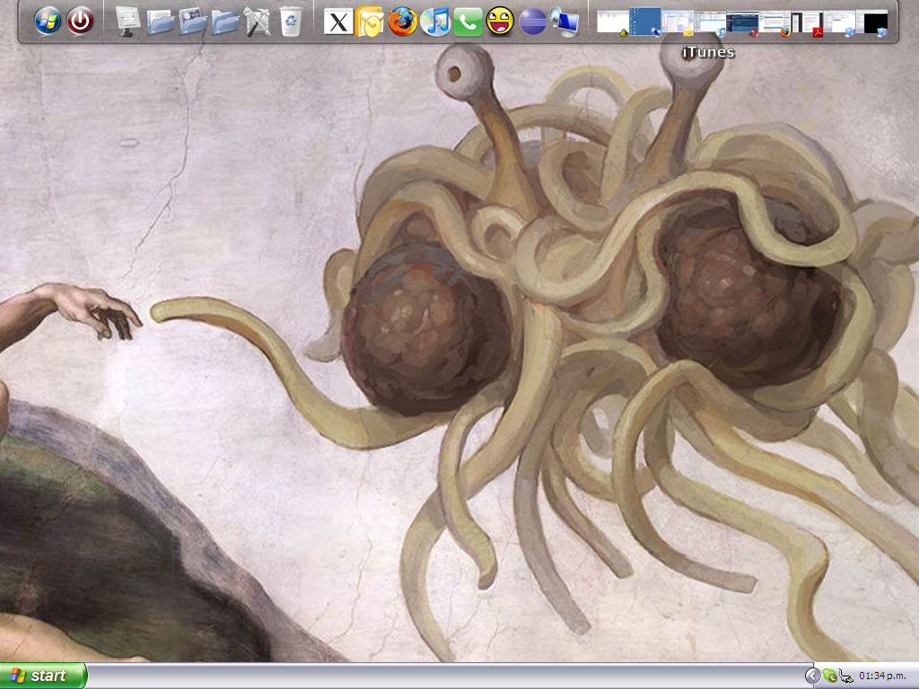The width and height of the screenshot is (919, 689).
Task: Switch to the Firefox window thumbnail
Action: pyautogui.click(x=775, y=22)
